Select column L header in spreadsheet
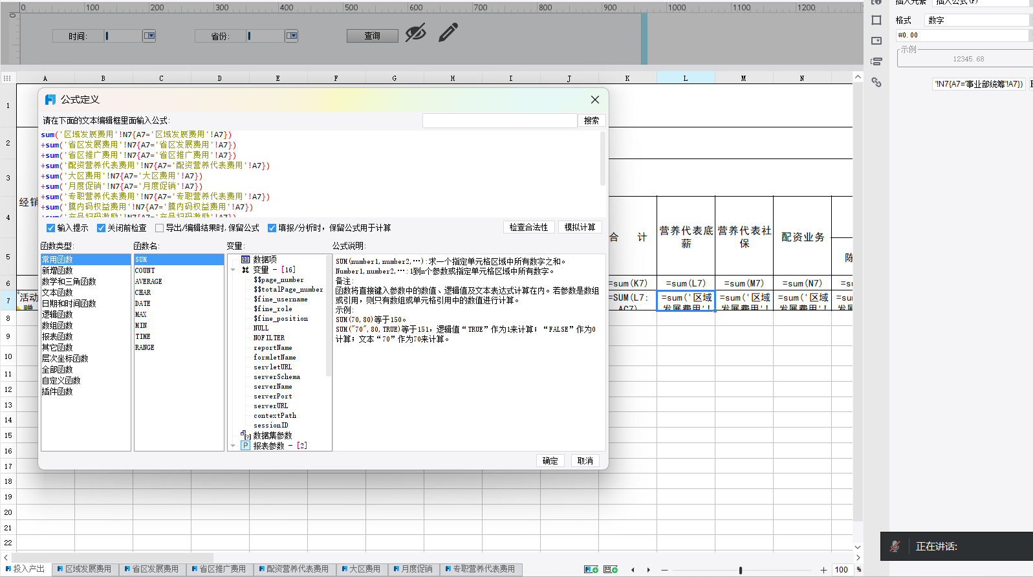The height and width of the screenshot is (577, 1033). pyautogui.click(x=686, y=78)
